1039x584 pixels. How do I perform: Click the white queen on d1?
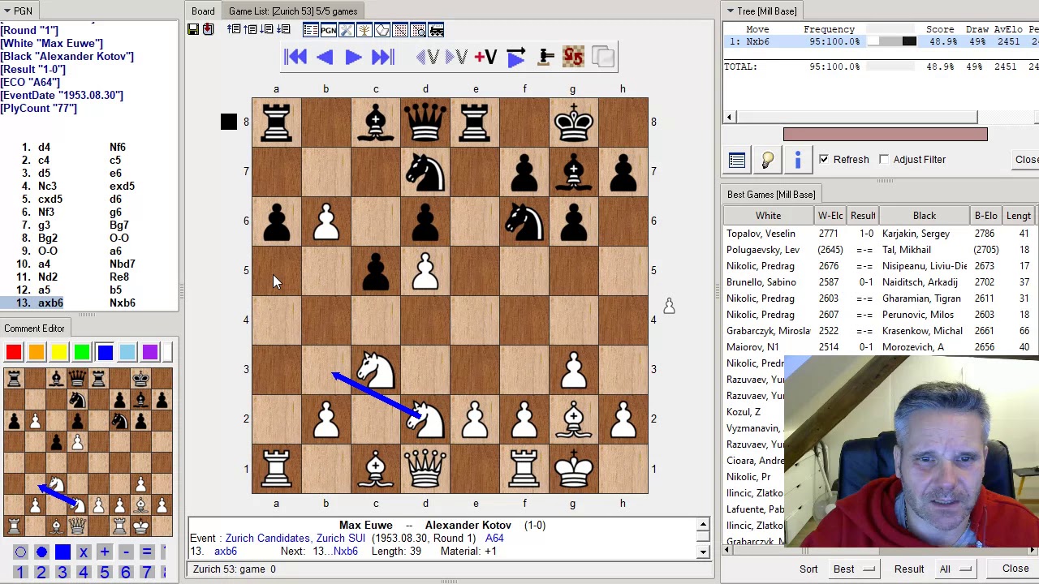(425, 469)
